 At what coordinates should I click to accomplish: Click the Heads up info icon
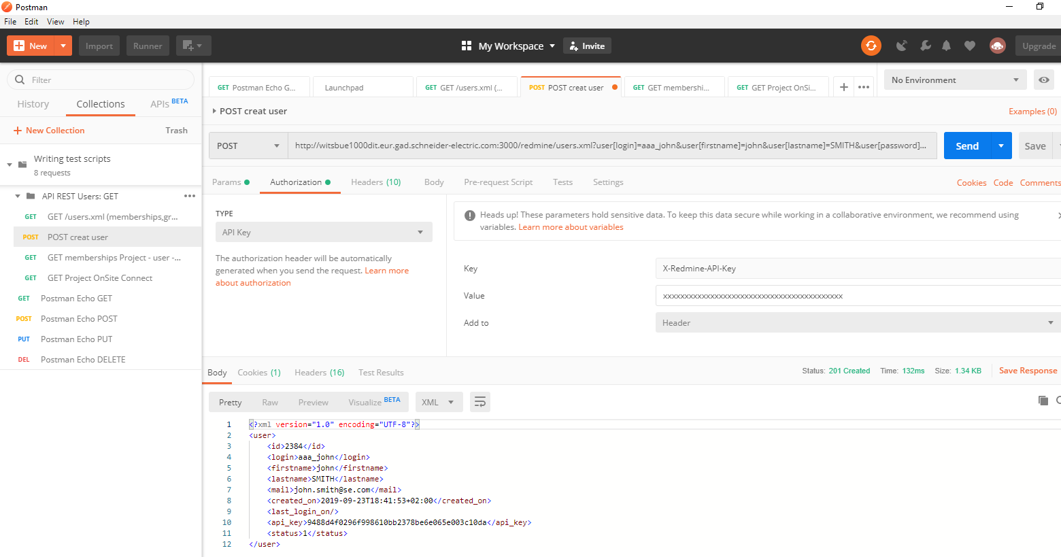click(x=469, y=216)
